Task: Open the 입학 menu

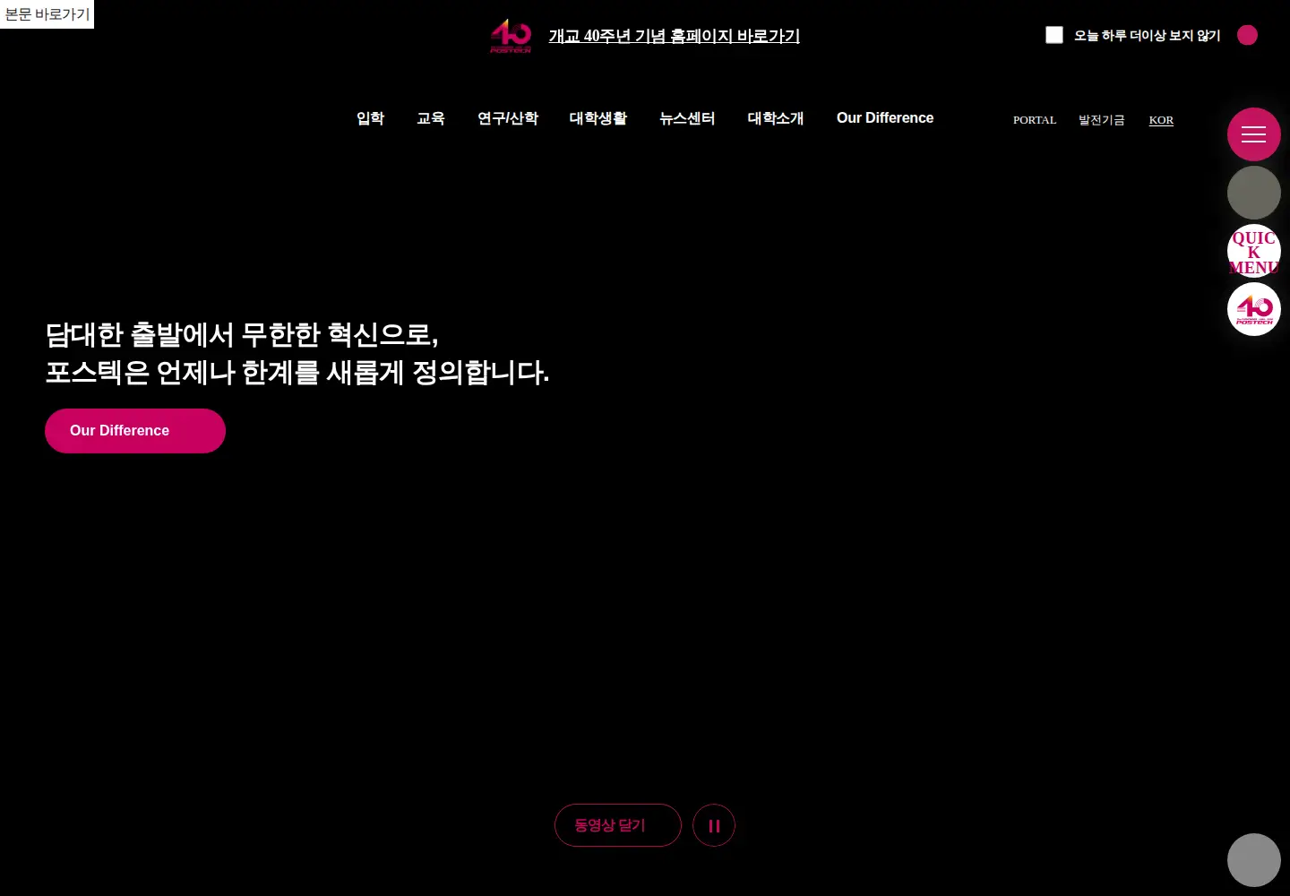Action: (x=370, y=118)
